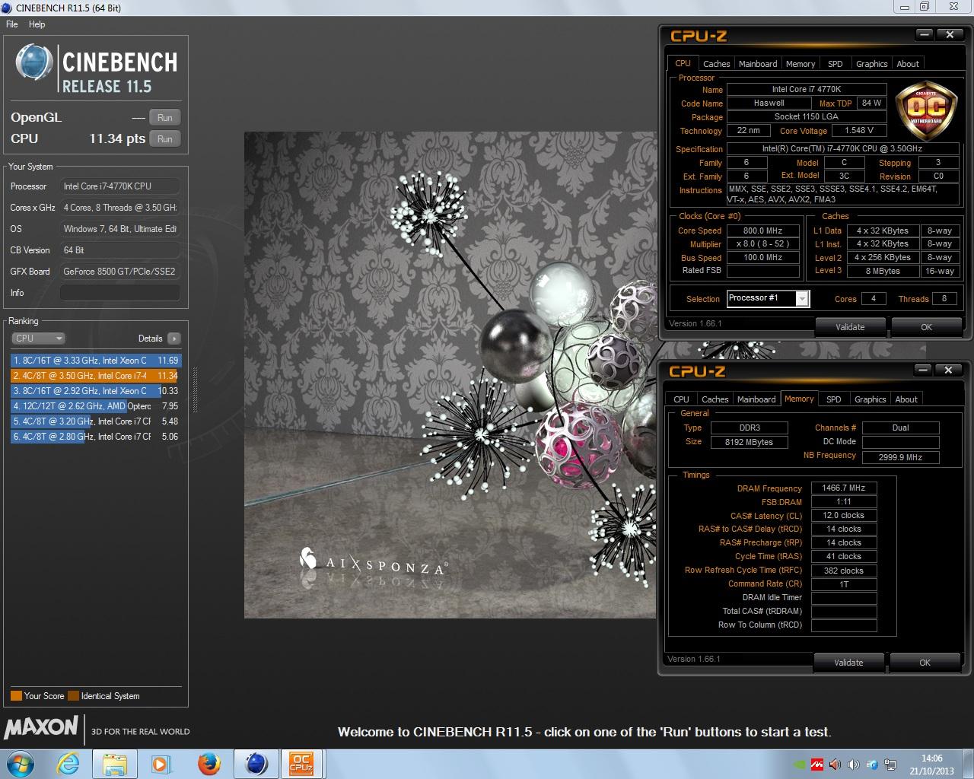Open the ranking CPU dropdown
This screenshot has height=779, width=974.
tap(38, 339)
